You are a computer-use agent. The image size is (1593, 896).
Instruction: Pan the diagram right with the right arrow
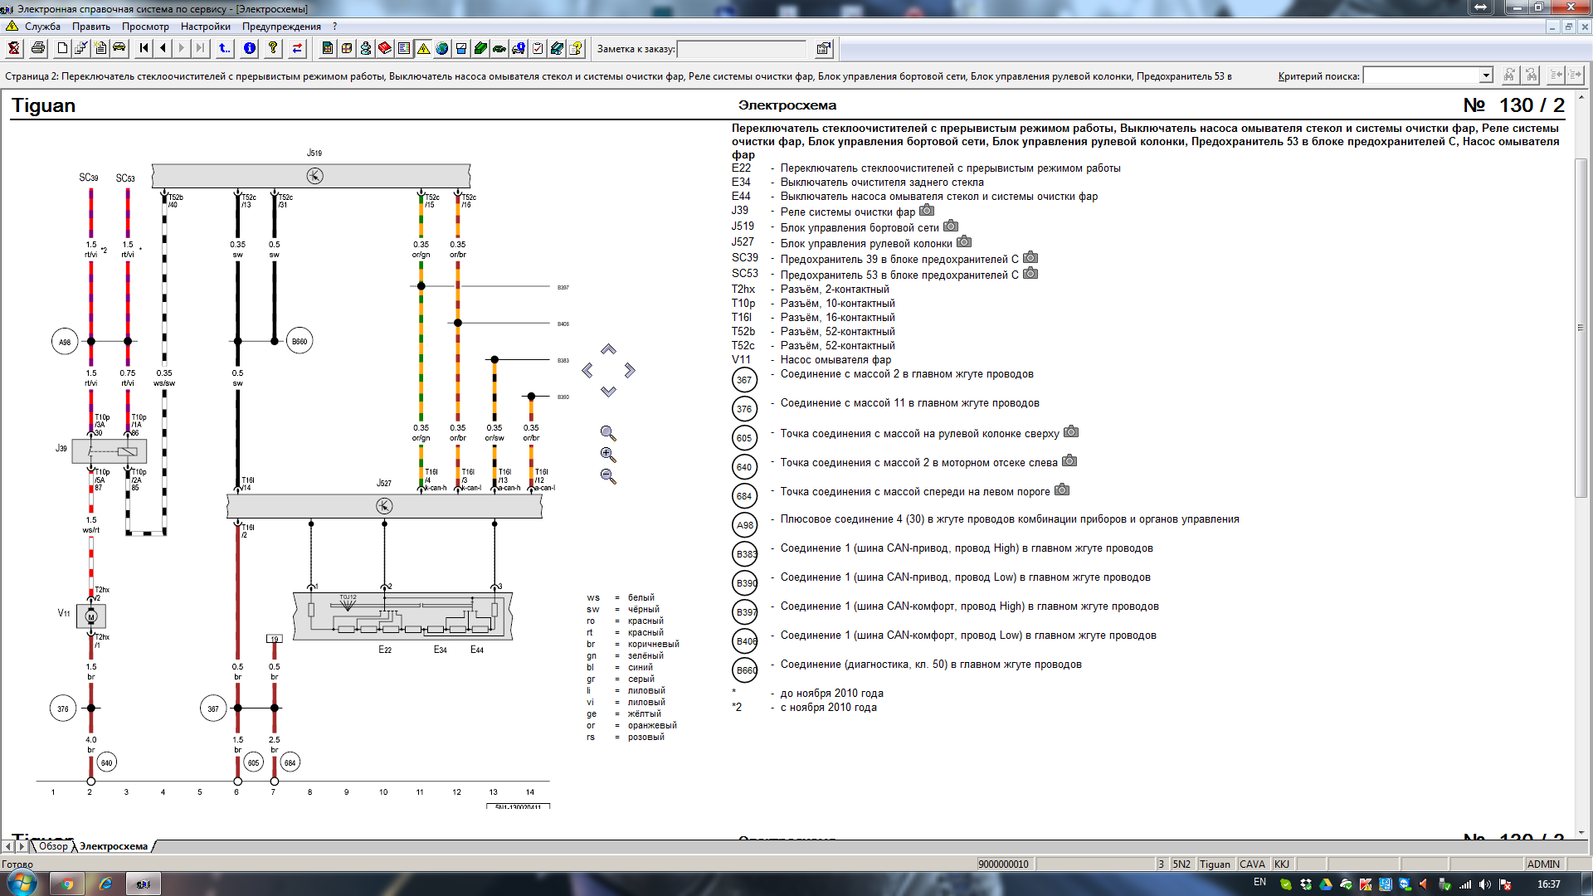(x=630, y=370)
